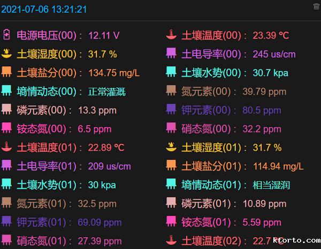Image resolution: width=321 pixels, height=249 pixels.
Task: Click the purple icon beside 土电导率(00)
Action: 171,53
